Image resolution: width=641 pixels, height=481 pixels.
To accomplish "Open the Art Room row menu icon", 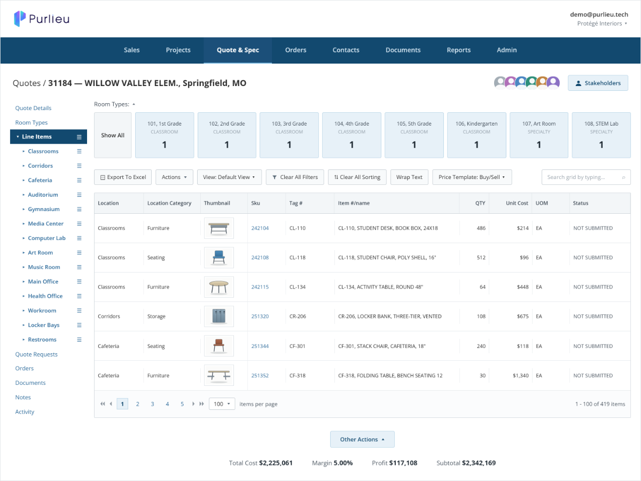I will (x=79, y=252).
